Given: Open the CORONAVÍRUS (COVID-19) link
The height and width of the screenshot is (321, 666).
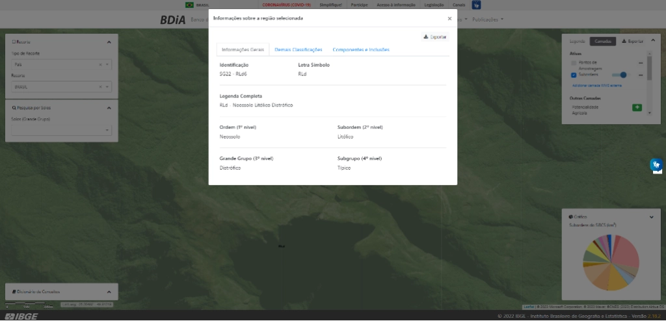Looking at the screenshot, I should (286, 5).
